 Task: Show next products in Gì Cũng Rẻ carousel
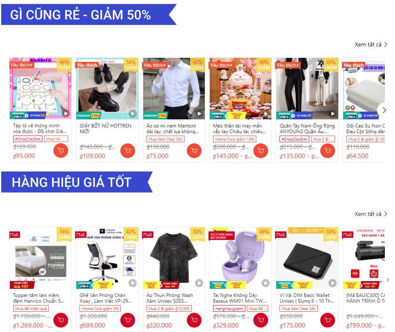384,110
